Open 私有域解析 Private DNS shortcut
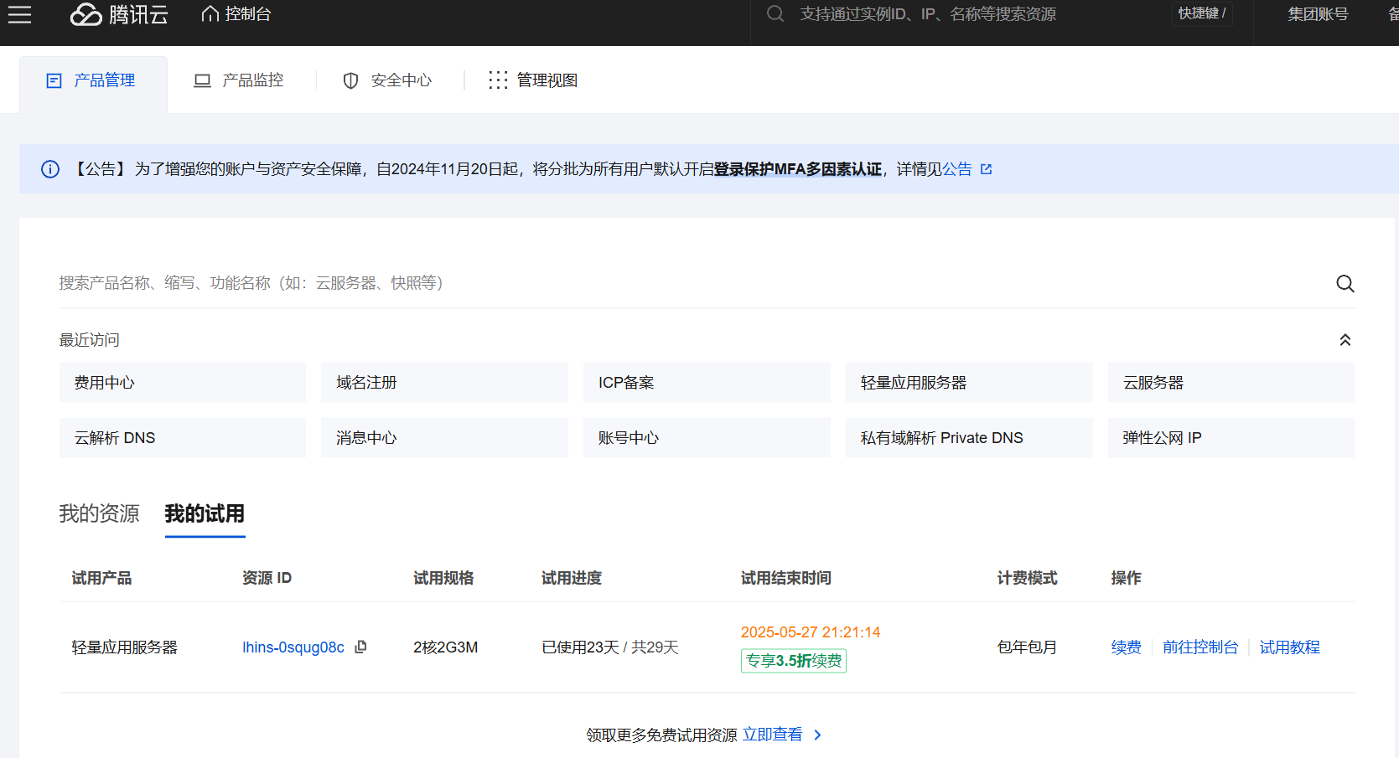 click(969, 438)
